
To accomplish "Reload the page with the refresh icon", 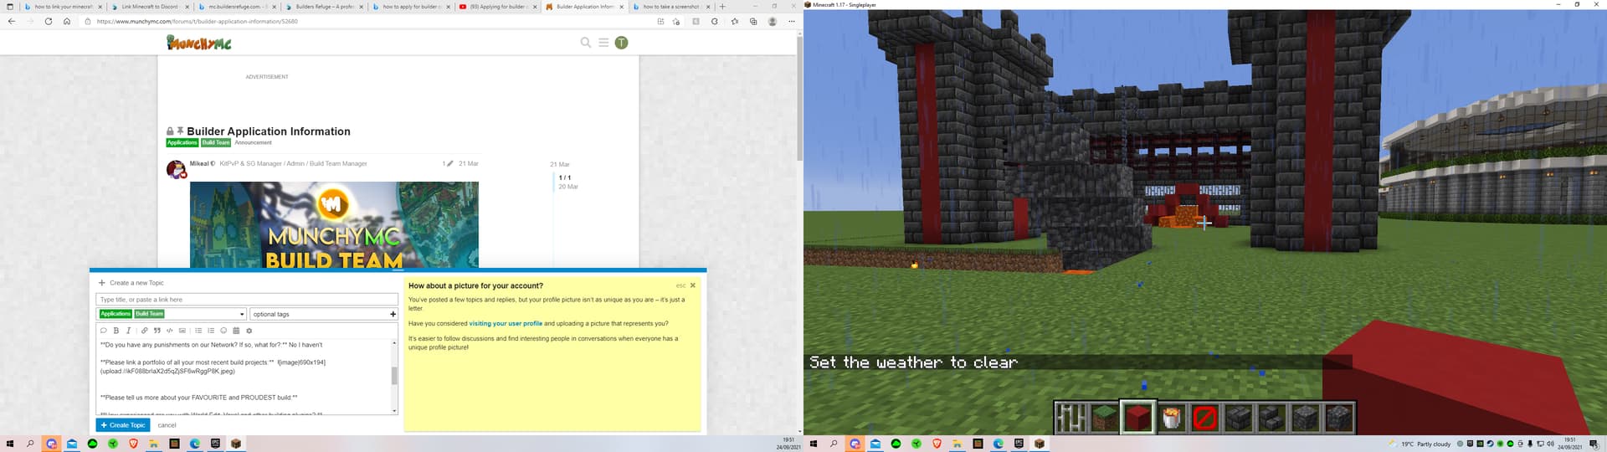I will click(48, 22).
